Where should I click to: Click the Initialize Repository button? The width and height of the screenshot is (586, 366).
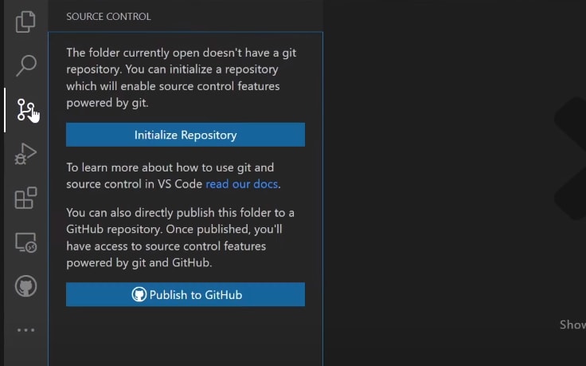[186, 135]
